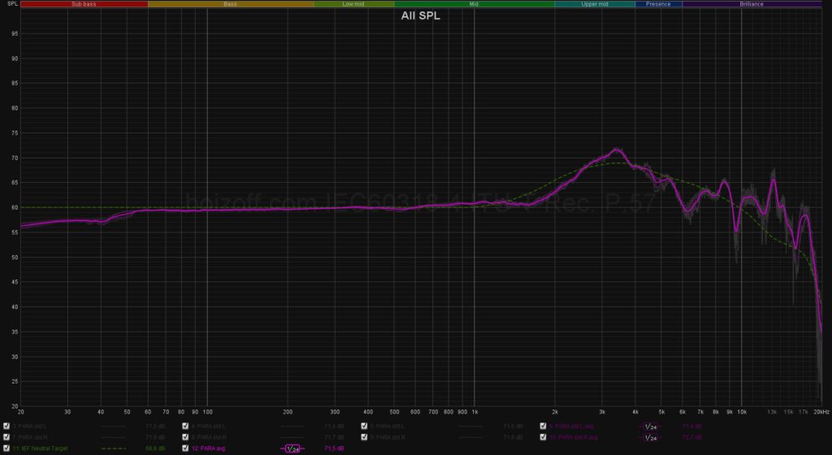Click the All SPL graph title

(420, 15)
